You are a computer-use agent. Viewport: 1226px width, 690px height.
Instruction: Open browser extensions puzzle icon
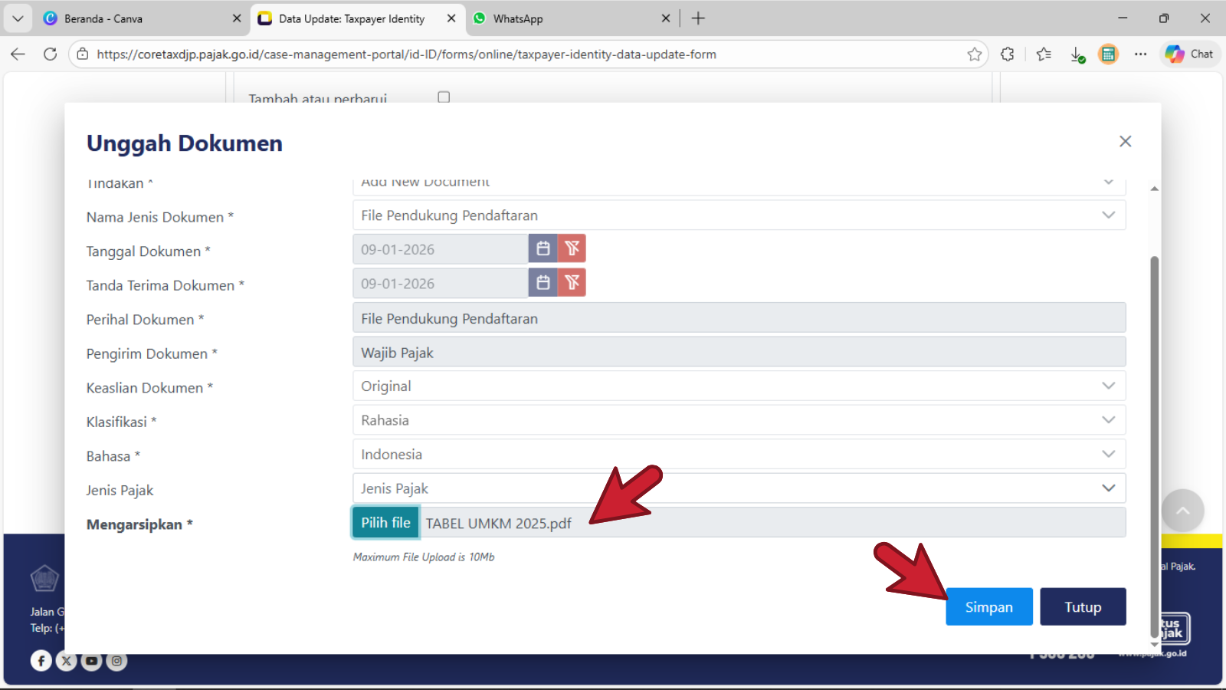click(1007, 54)
